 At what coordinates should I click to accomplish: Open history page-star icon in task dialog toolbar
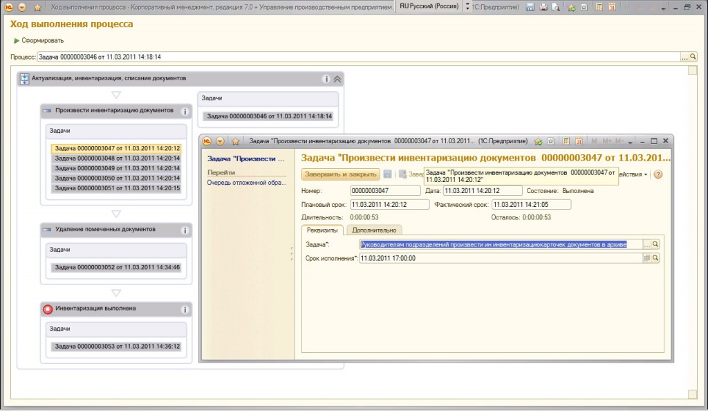(551, 141)
